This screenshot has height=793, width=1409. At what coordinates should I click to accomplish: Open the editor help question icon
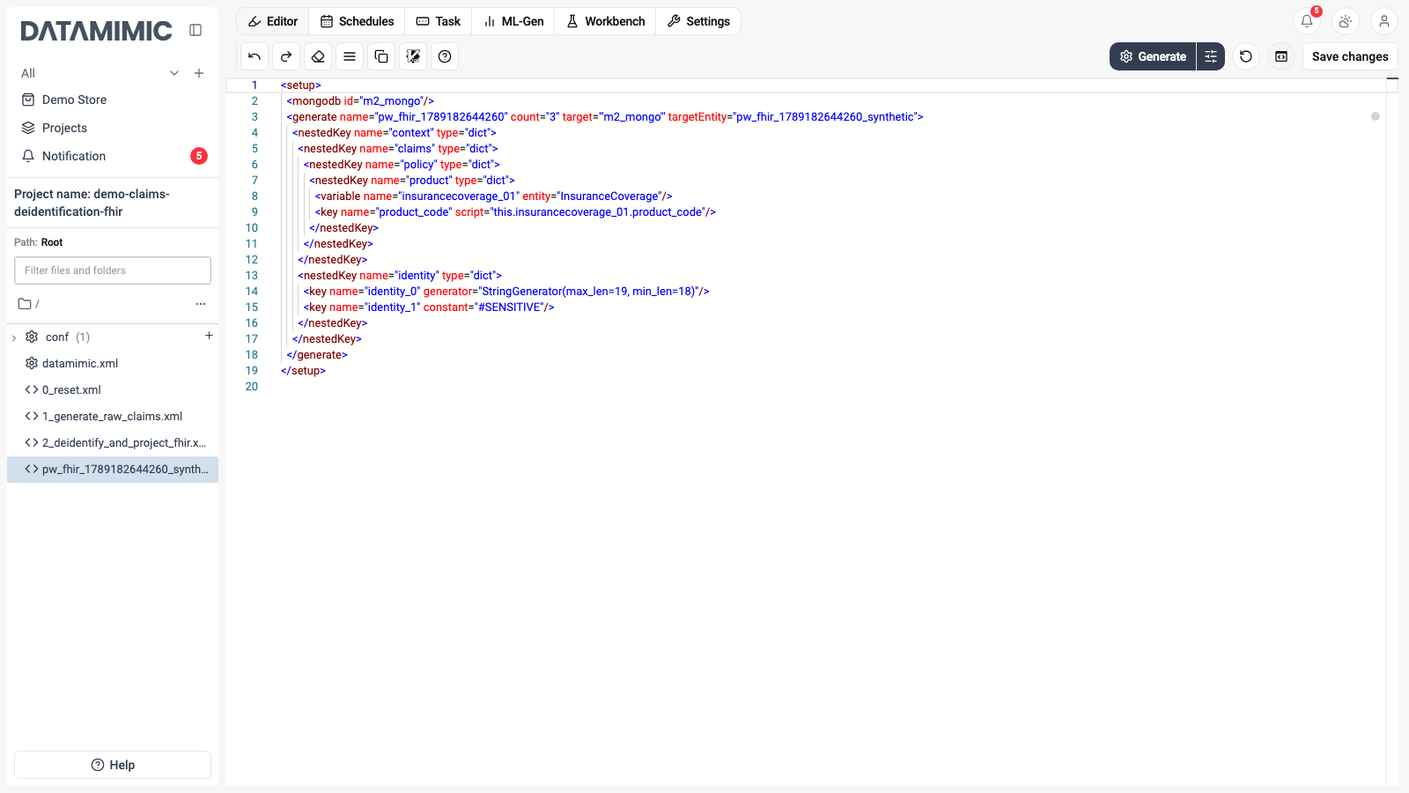445,56
